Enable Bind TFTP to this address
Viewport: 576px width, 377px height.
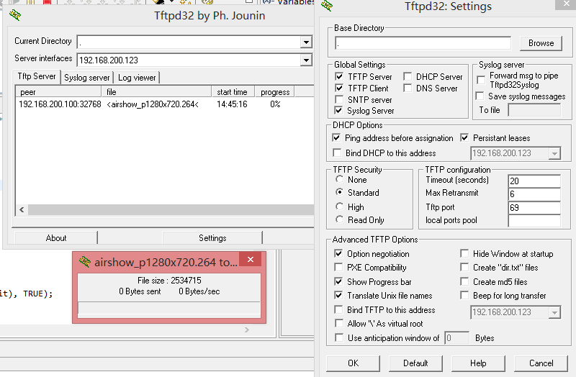point(338,310)
